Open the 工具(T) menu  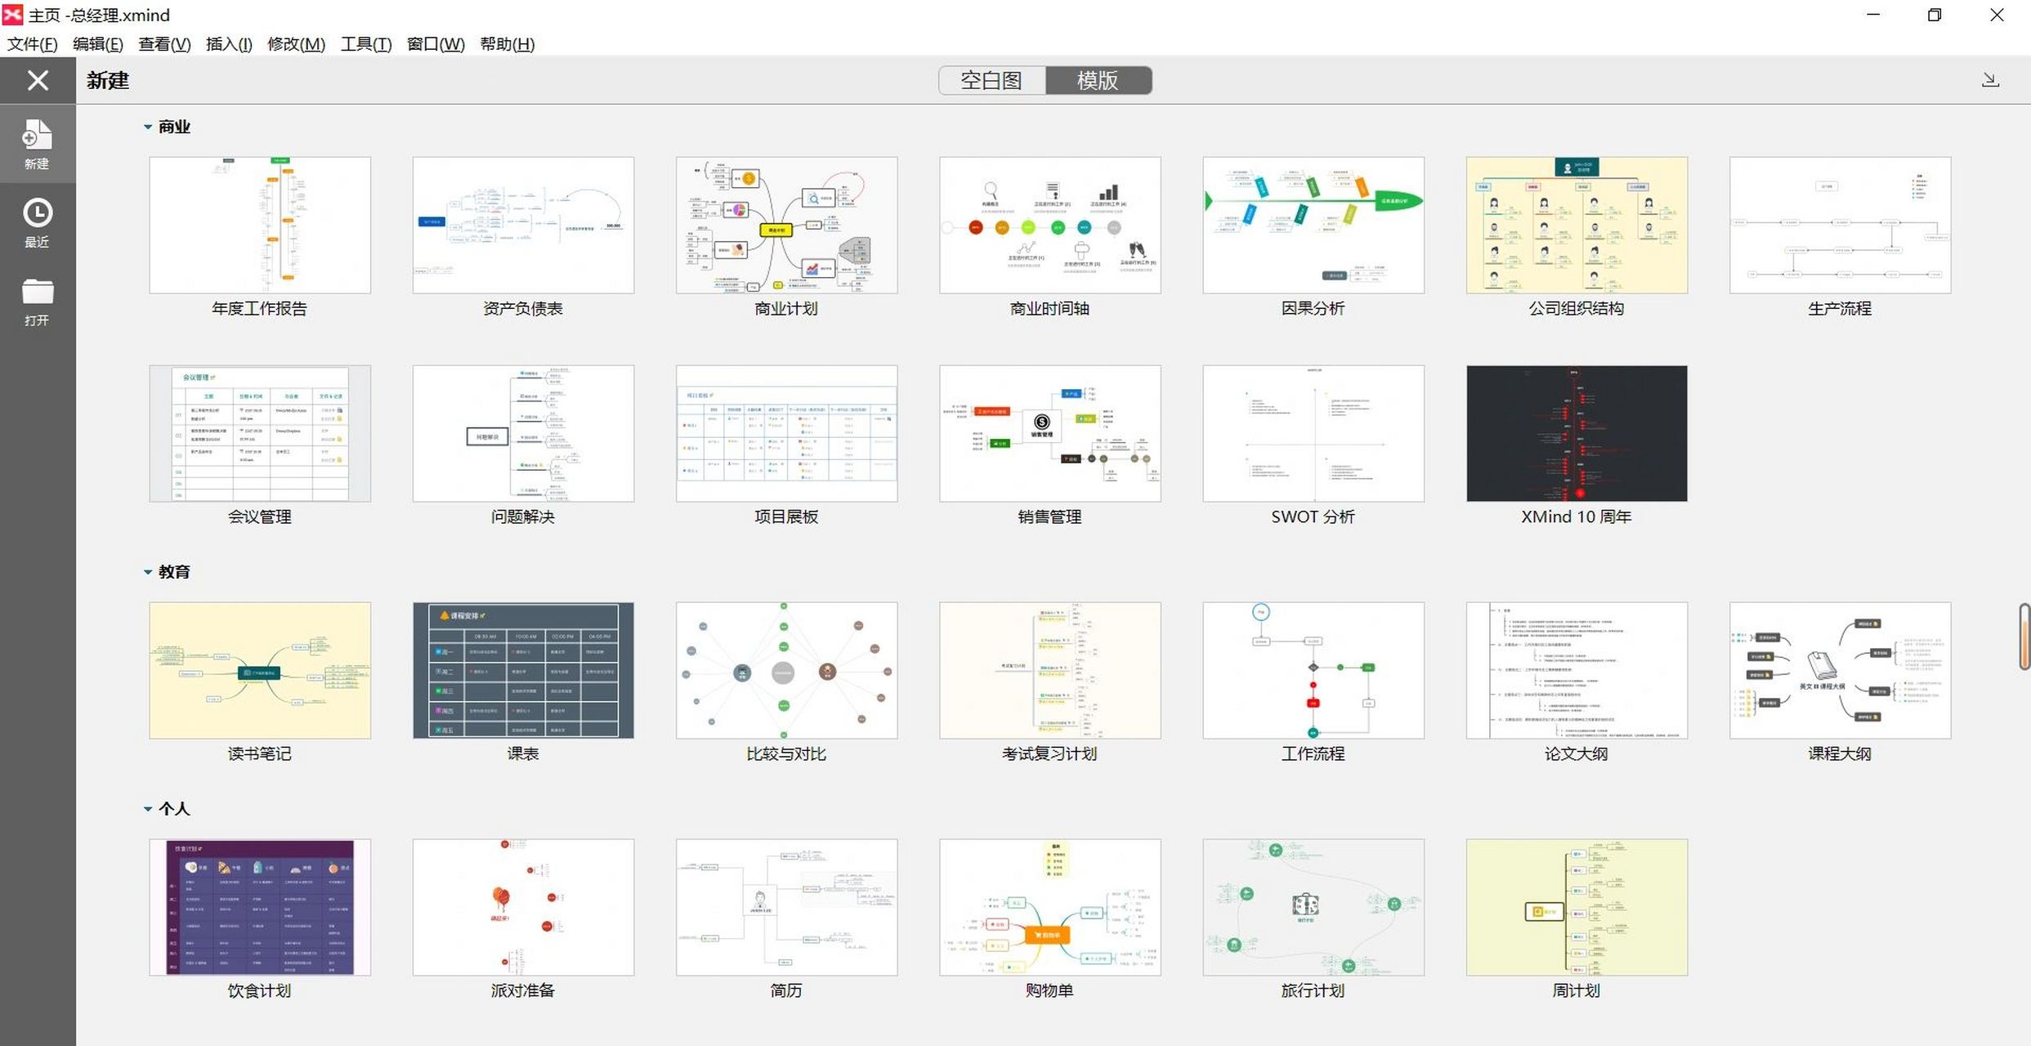pyautogui.click(x=365, y=44)
